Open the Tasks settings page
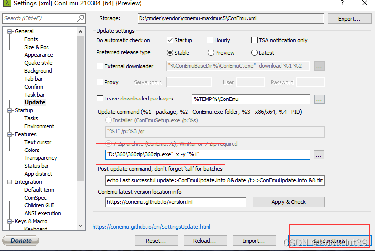375x251 pixels. tap(31, 118)
